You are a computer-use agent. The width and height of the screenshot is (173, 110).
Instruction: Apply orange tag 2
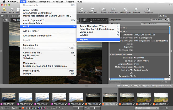point(23,108)
